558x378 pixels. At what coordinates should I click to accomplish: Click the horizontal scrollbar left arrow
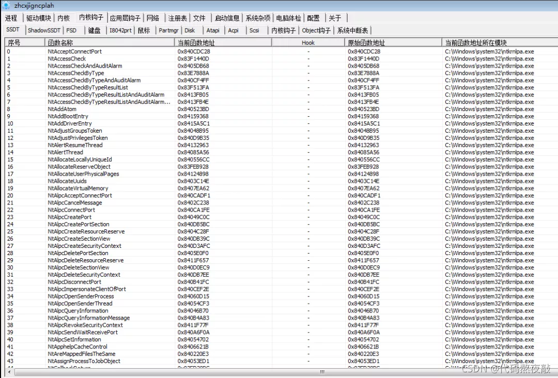point(9,372)
